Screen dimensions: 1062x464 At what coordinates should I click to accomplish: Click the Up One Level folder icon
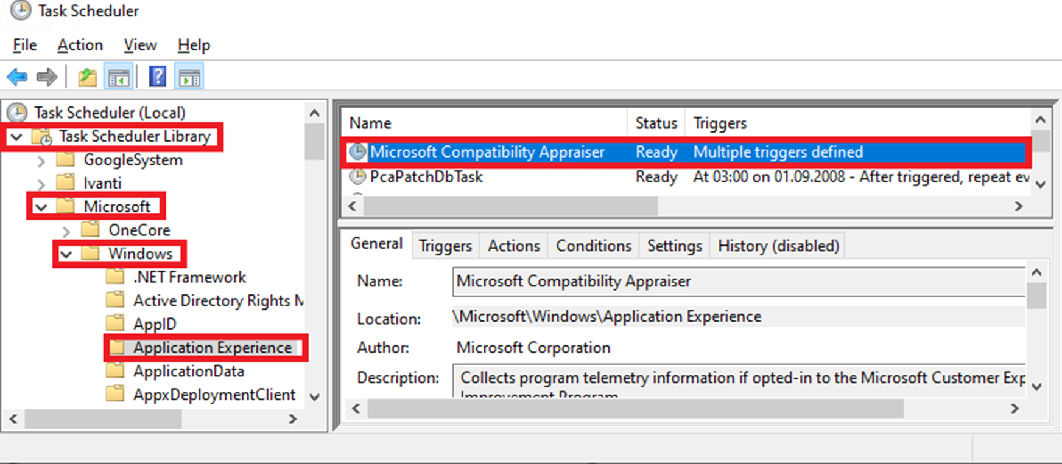(x=87, y=77)
